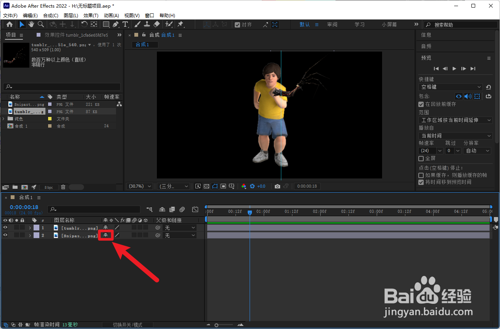500x329 pixels.
Task: Select the Zoom magnifier tool
Action: click(x=40, y=24)
